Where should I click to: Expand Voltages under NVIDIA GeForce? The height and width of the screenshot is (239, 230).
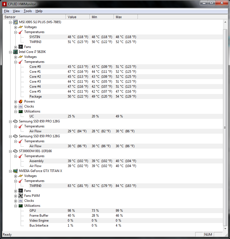click(15, 176)
